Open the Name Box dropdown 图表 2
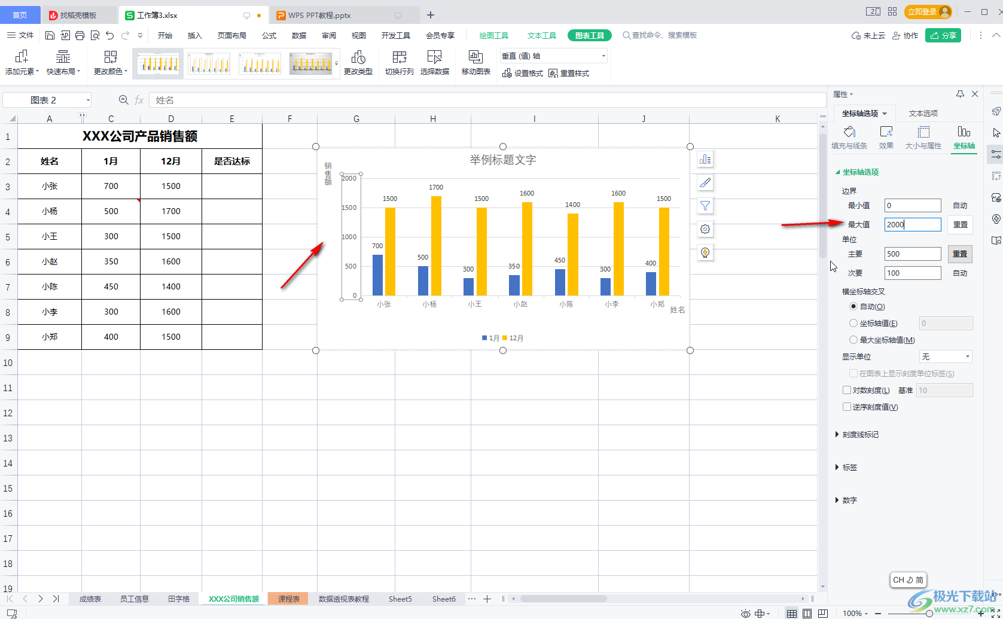This screenshot has height=619, width=1003. pyautogui.click(x=88, y=100)
